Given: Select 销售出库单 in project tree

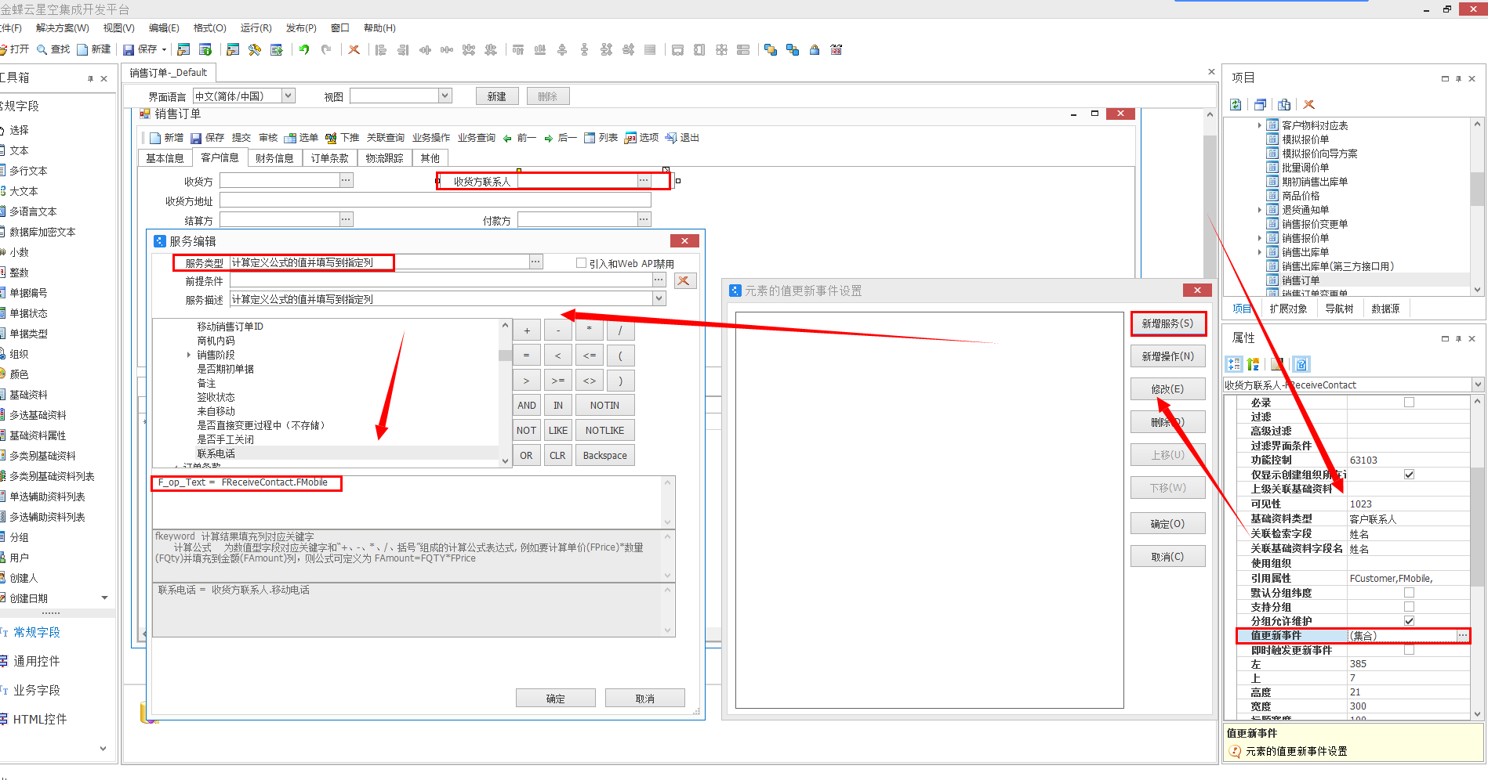Looking at the screenshot, I should (1305, 252).
